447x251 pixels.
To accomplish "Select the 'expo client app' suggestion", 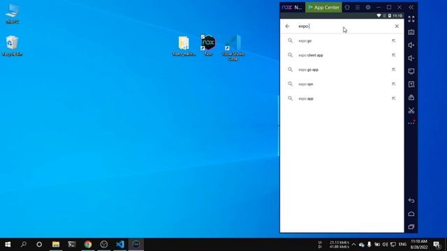I will click(x=342, y=55).
